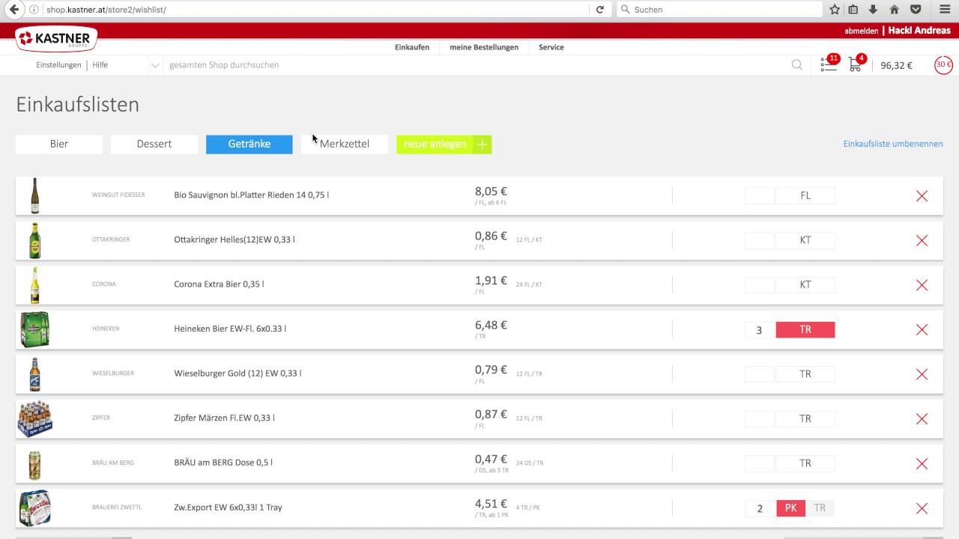Toggle KT unit for Corona Extra
Screen dimensions: 959x539
(x=805, y=284)
